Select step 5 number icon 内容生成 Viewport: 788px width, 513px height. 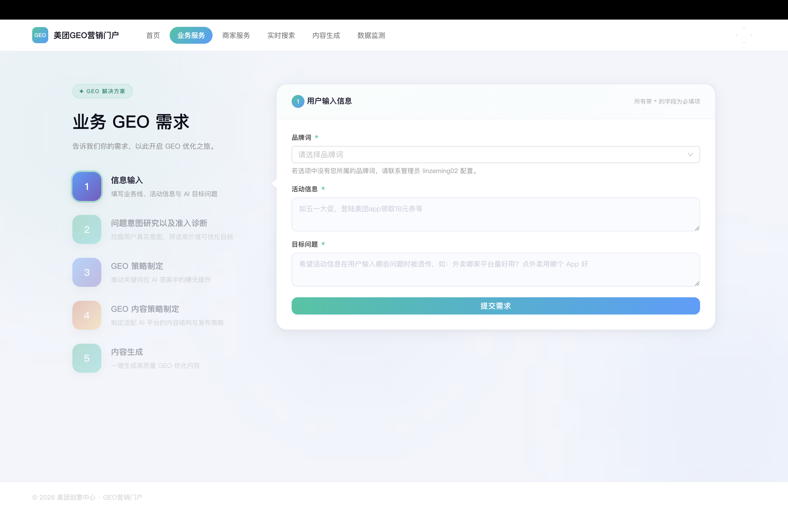87,358
